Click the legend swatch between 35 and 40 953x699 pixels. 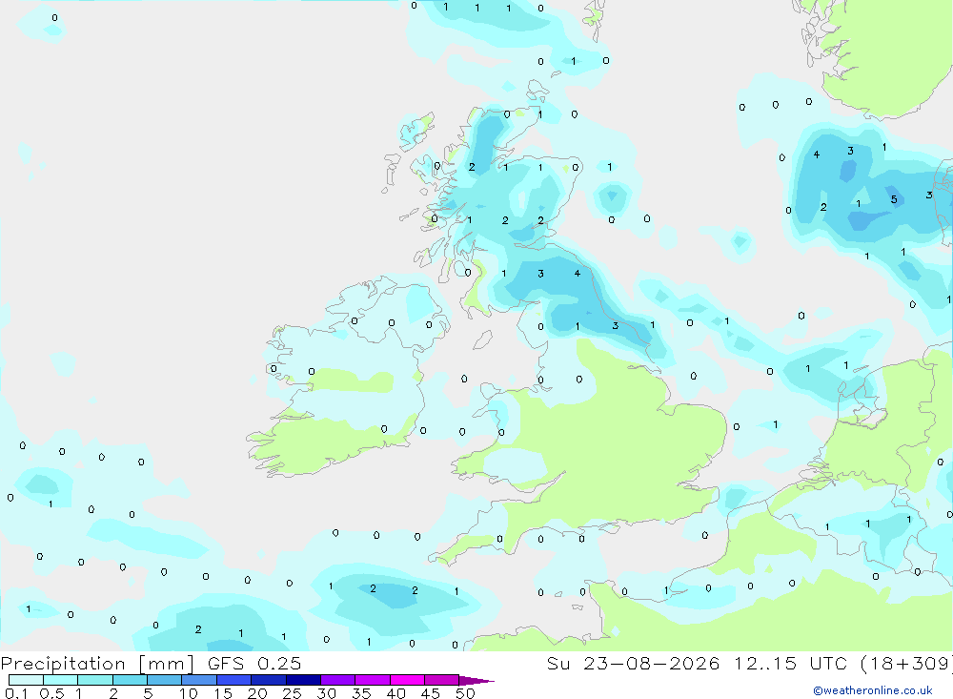click(373, 680)
